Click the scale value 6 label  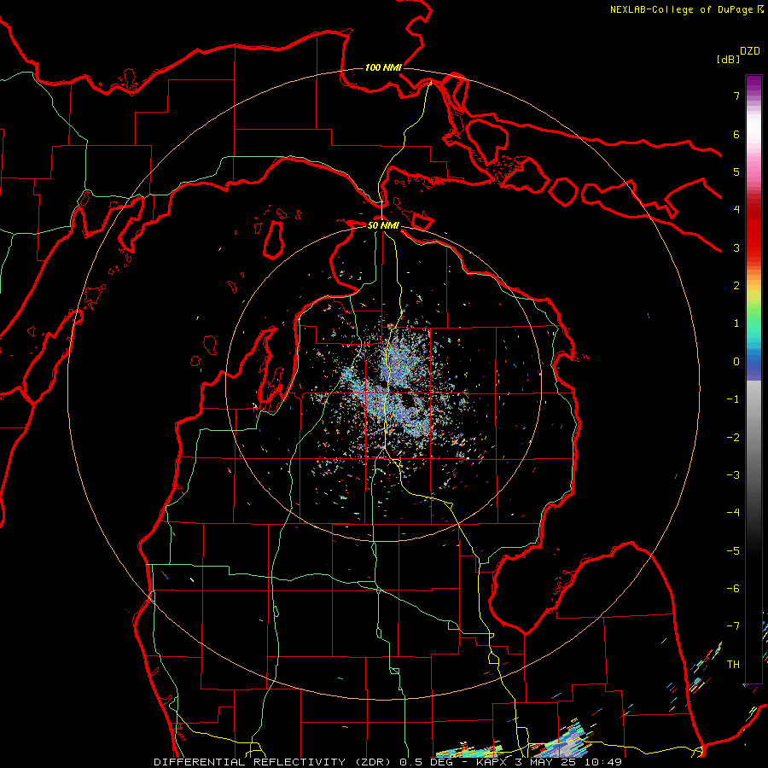(x=736, y=134)
